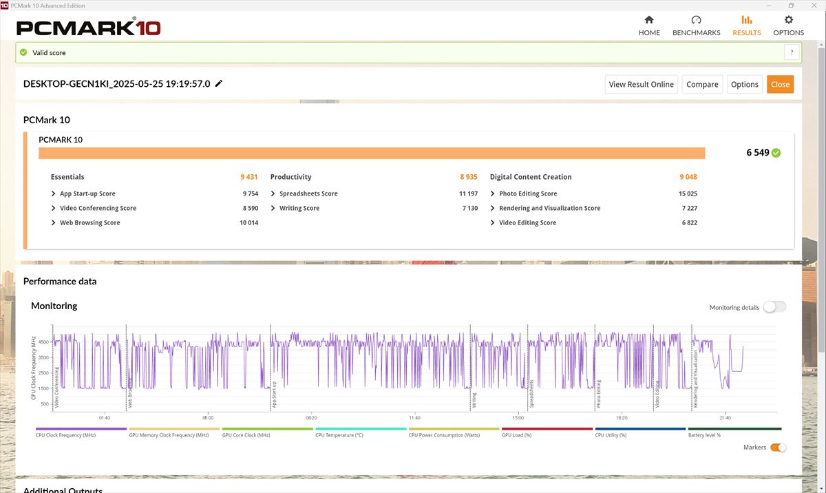The height and width of the screenshot is (493, 826).
Task: Click the Video Conferencing timeline marker
Action: [57, 388]
